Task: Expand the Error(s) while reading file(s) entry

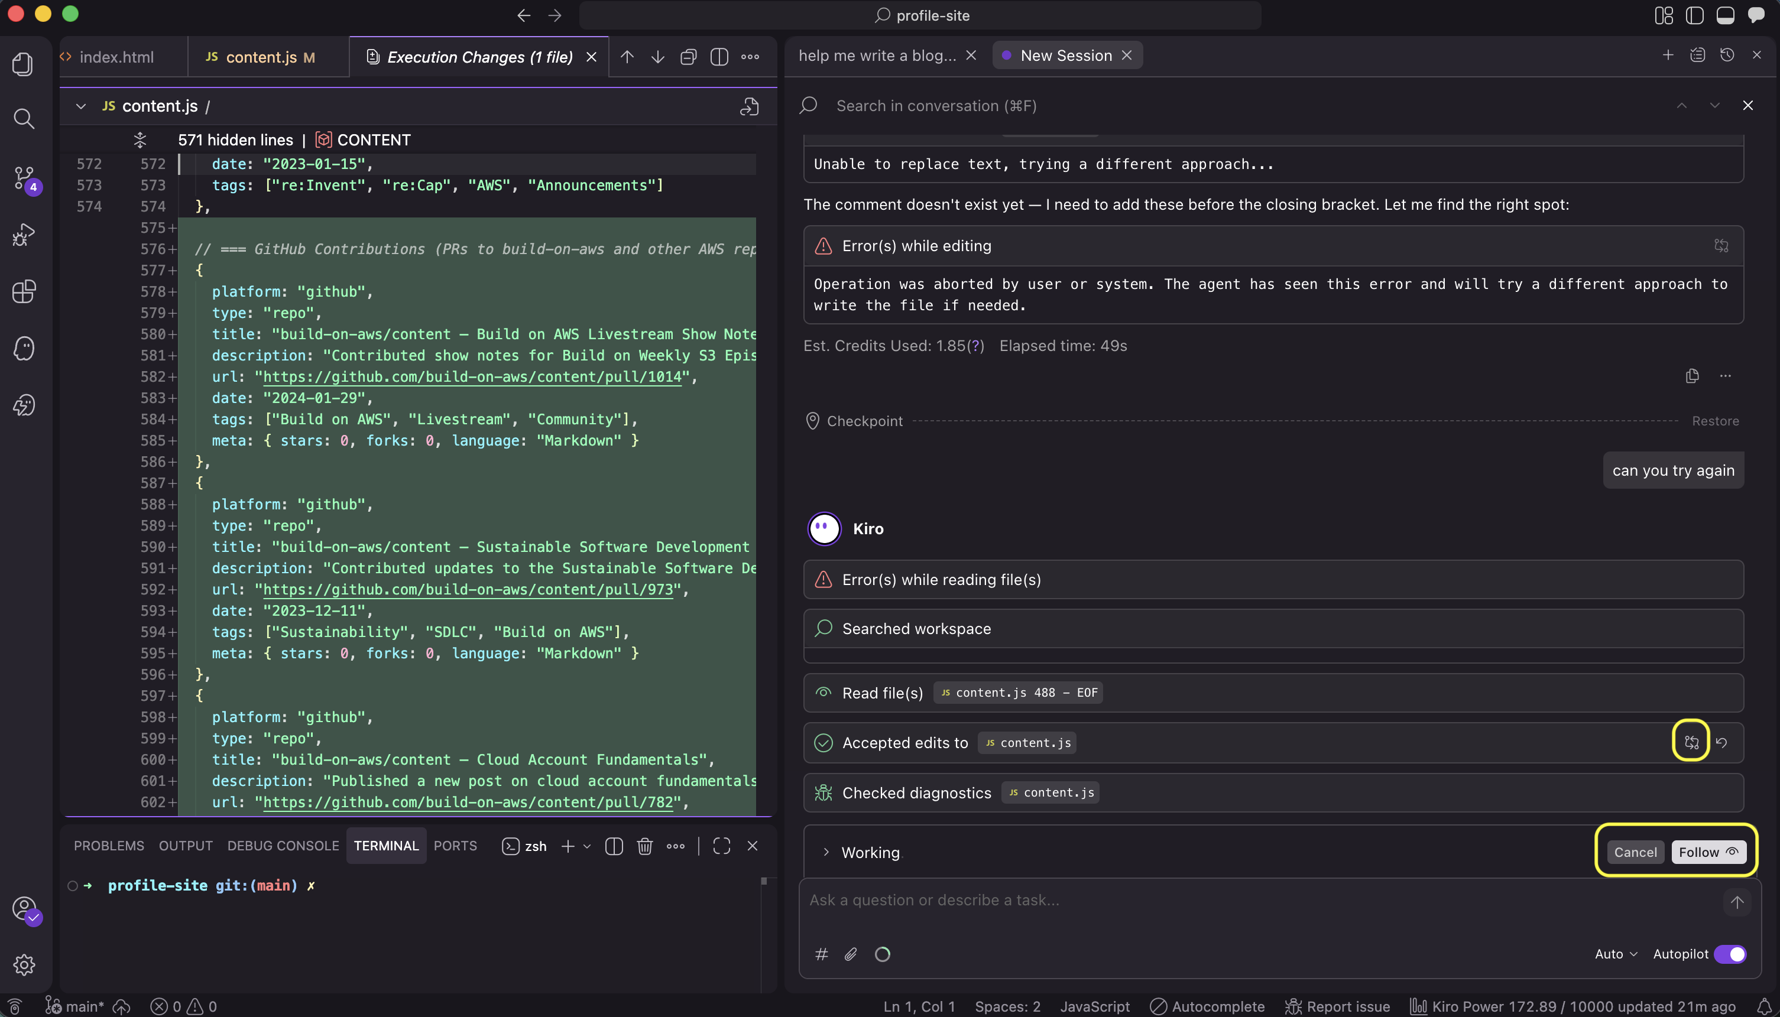Action: click(1273, 580)
